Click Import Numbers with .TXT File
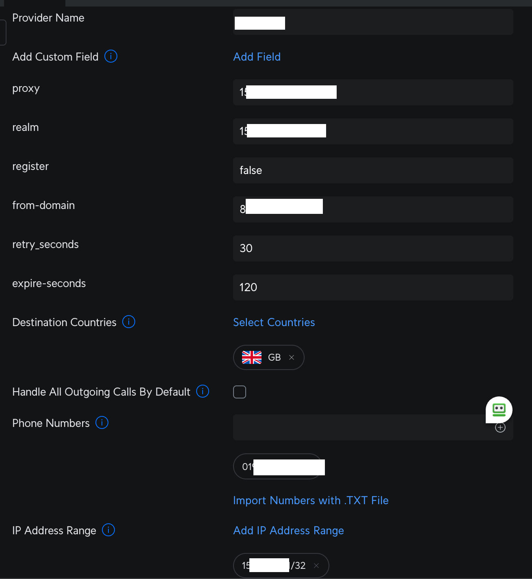Image resolution: width=532 pixels, height=579 pixels. click(311, 501)
